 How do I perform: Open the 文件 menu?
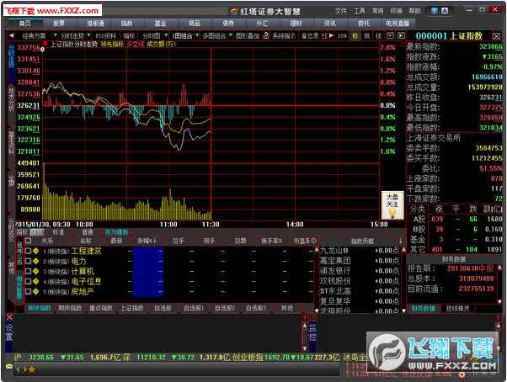[341, 11]
